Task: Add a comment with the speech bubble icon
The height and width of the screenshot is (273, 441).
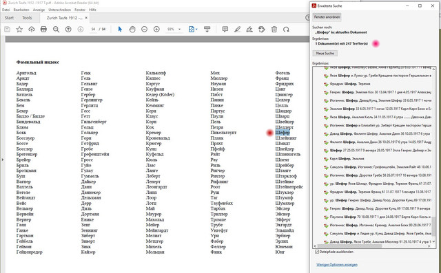Action: tap(225, 29)
